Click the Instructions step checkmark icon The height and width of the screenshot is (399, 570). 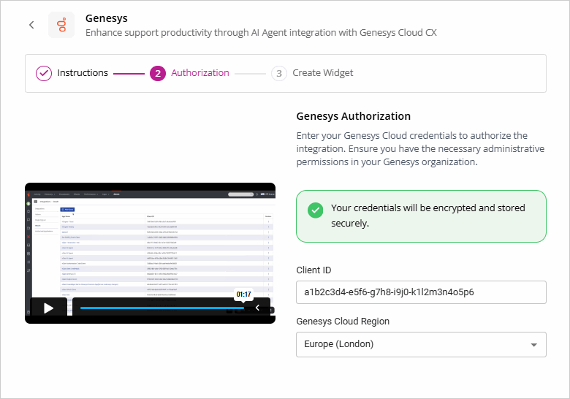click(44, 73)
